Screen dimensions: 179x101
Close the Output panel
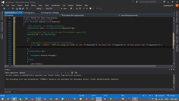(x=174, y=69)
